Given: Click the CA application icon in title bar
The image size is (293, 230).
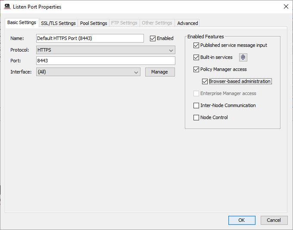Looking at the screenshot, I should 7,6.
